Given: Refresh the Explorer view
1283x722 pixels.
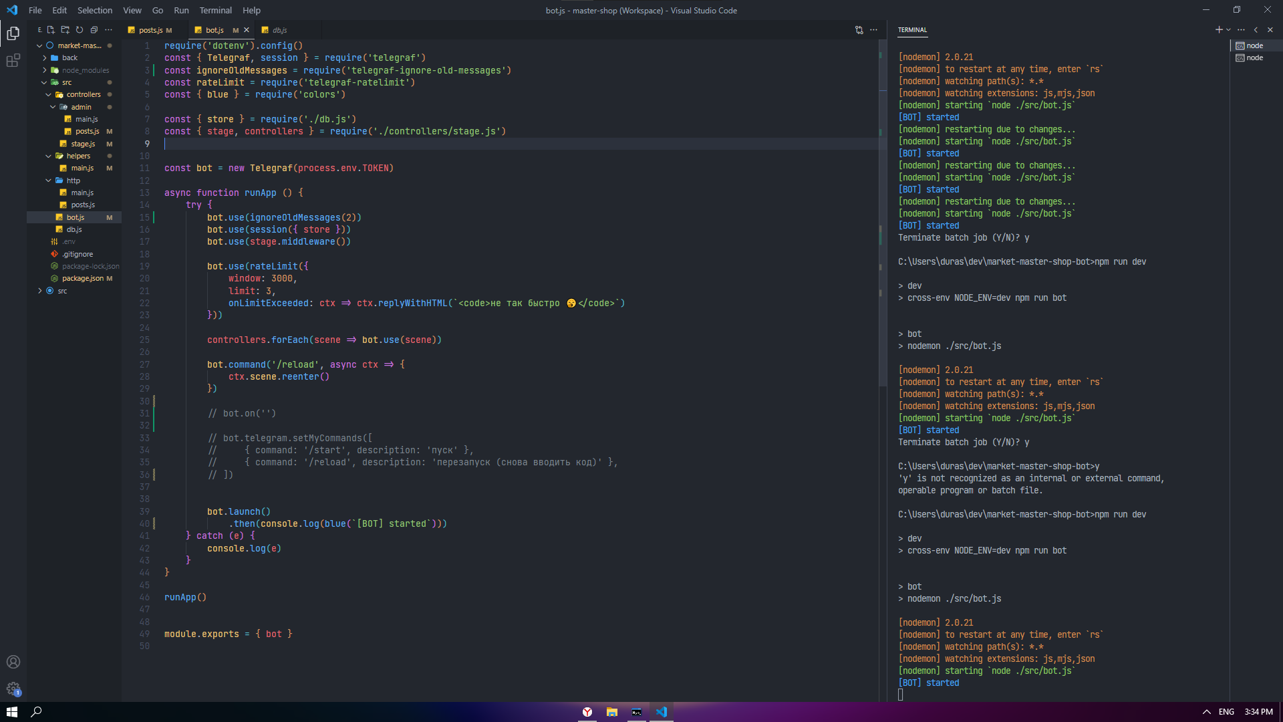Looking at the screenshot, I should pos(79,29).
